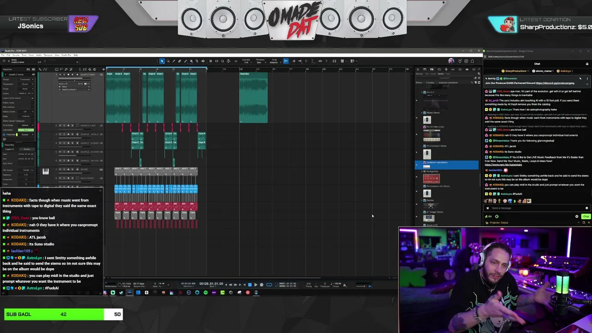Click the piano keyboard icon on the track
This screenshot has height=333, width=592.
click(45, 172)
